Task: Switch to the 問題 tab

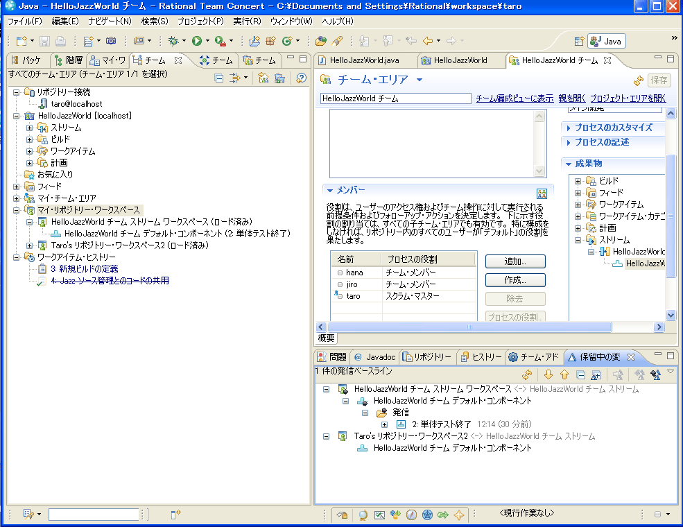Action: click(332, 357)
